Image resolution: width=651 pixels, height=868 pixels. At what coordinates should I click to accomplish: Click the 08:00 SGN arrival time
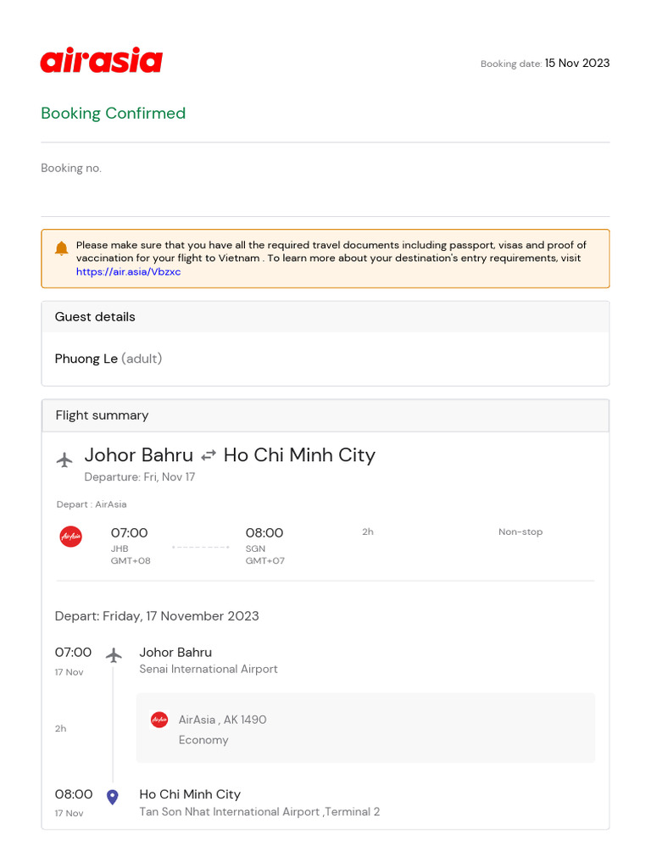[264, 533]
